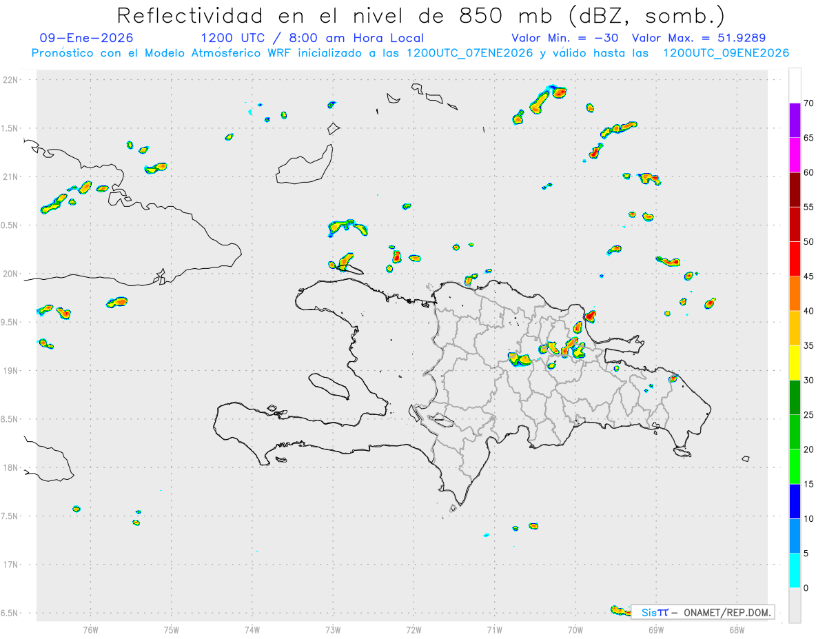This screenshot has width=827, height=639.
Task: Click '1200 UTC / 8:00 am Hora Local'
Action: coord(312,38)
